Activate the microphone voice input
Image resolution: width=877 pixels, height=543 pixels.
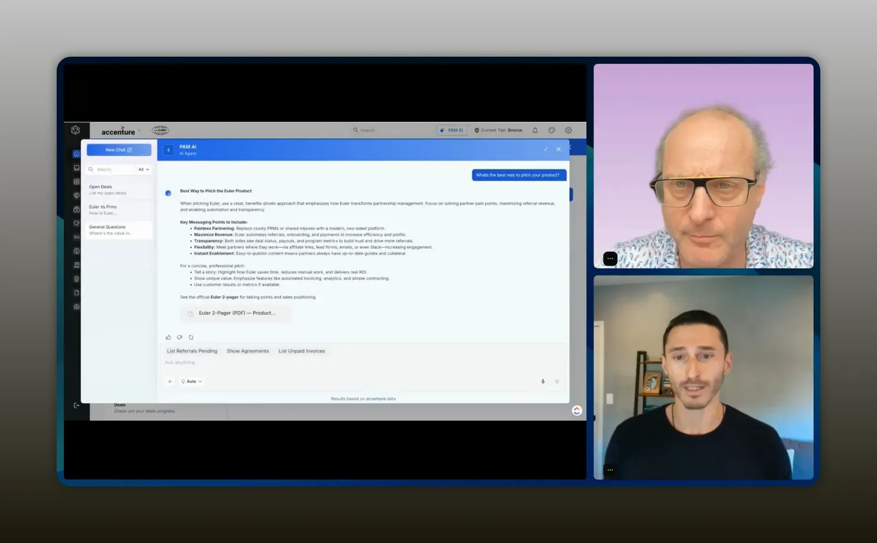point(543,381)
